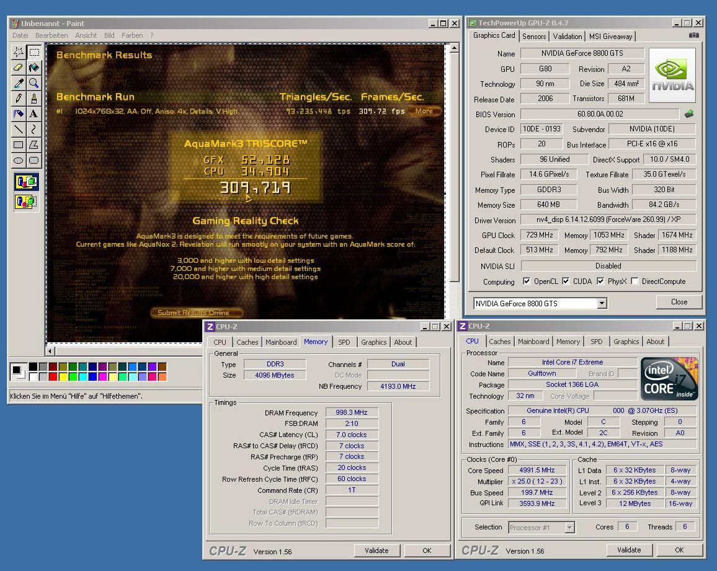Open the Datei menu in Paint

click(x=20, y=35)
